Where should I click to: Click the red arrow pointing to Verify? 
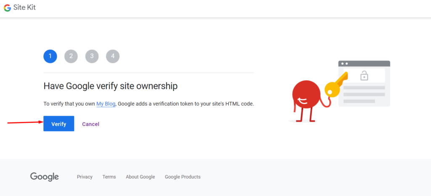click(x=25, y=122)
